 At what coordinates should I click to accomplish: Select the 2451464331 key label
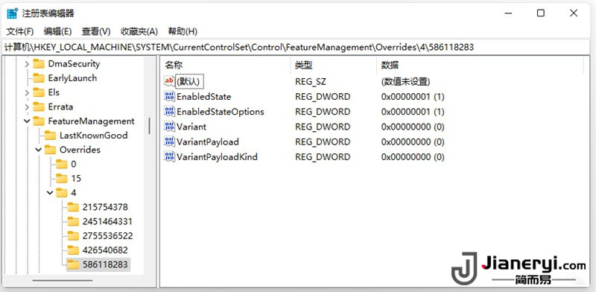107,221
